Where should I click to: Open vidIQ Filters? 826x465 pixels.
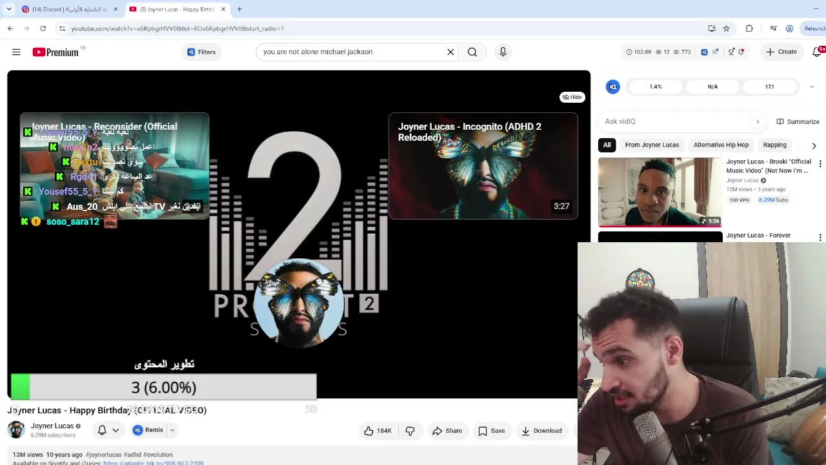tap(201, 52)
